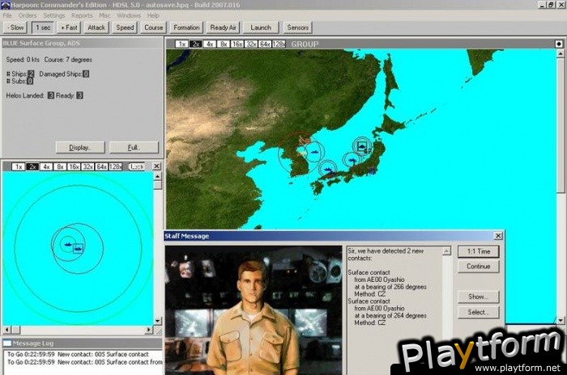The height and width of the screenshot is (375, 567).
Task: Click the unit window scroll left arrow
Action: click(x=6, y=330)
